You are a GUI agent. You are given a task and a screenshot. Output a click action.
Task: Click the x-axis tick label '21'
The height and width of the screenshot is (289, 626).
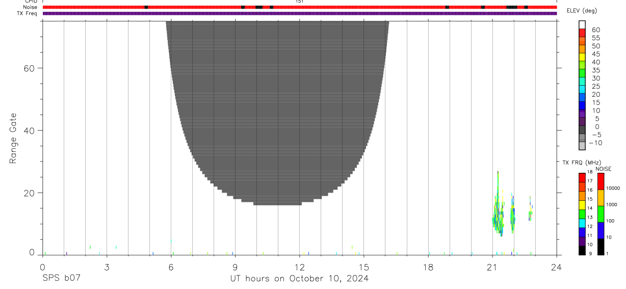point(492,267)
